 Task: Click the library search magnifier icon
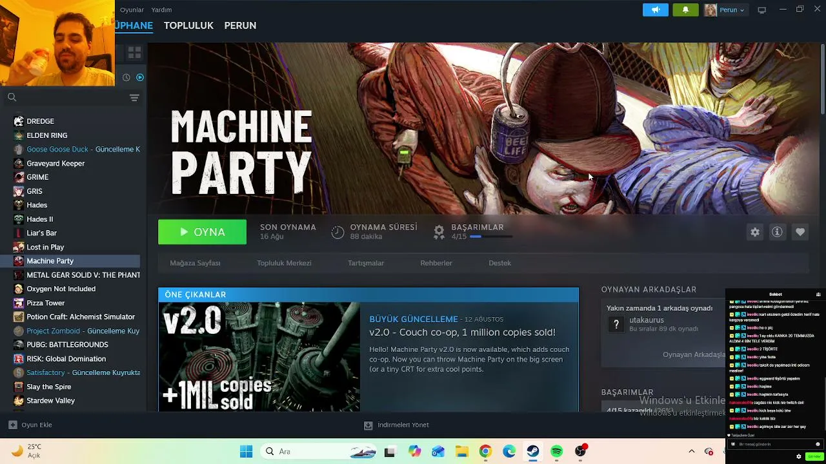click(12, 97)
